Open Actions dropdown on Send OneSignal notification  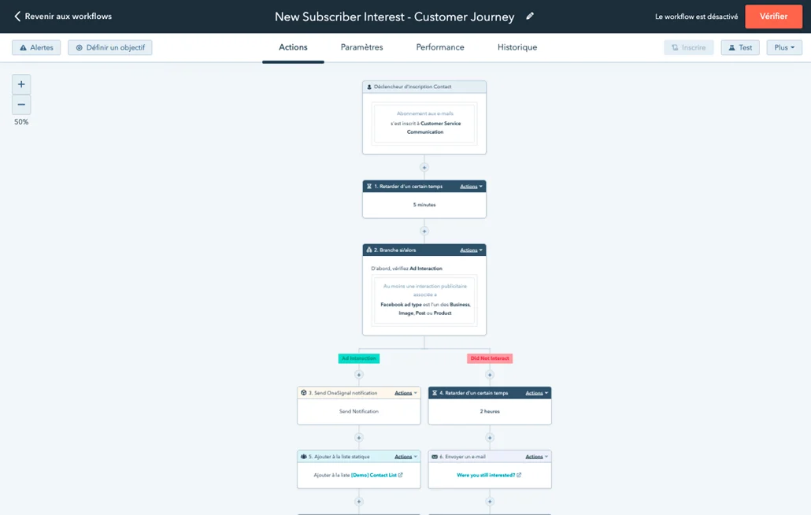[406, 393]
